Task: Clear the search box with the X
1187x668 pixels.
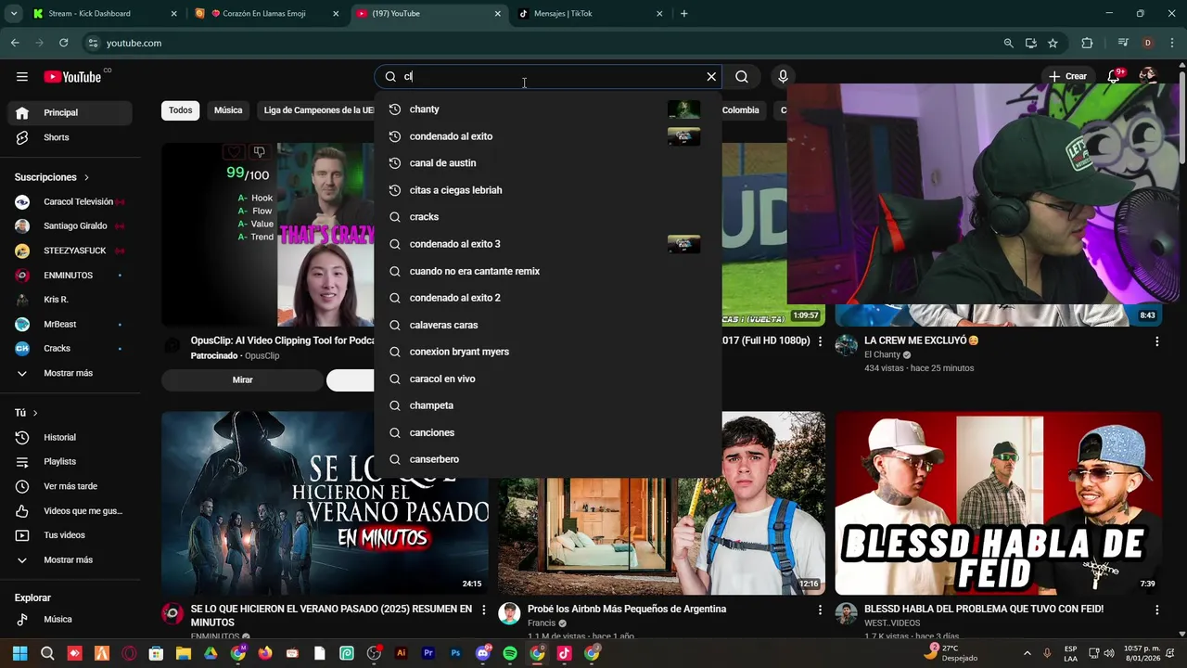Action: click(x=711, y=77)
